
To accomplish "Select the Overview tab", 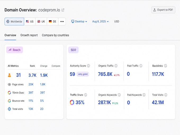I will [x=10, y=35].
